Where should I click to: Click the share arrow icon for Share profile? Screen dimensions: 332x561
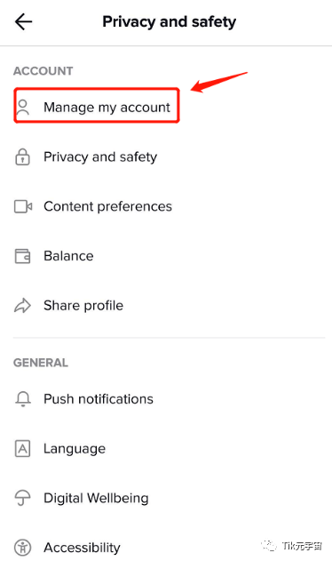click(22, 306)
